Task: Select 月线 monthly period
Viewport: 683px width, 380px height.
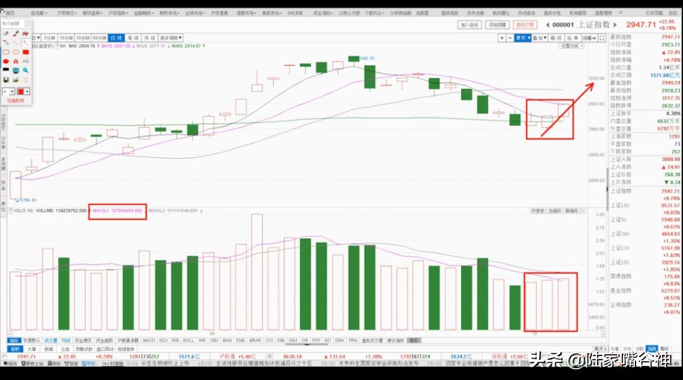Action: pos(149,38)
